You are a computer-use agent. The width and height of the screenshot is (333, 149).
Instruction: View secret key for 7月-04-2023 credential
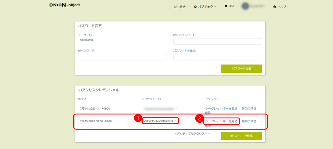point(221,108)
